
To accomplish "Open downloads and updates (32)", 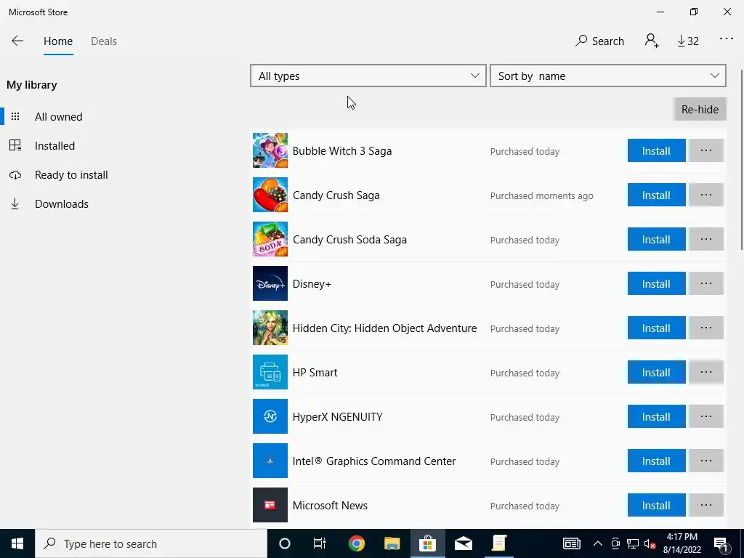I will click(688, 41).
